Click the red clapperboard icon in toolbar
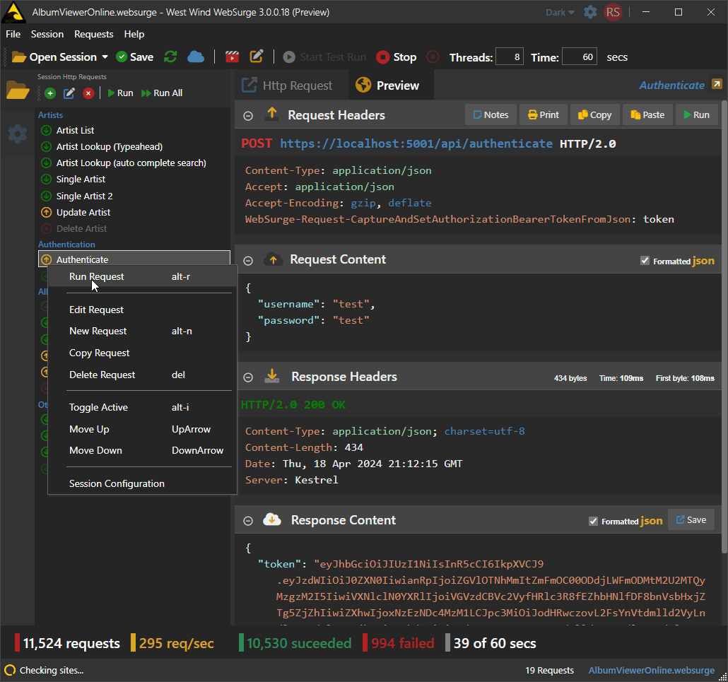Image resolution: width=728 pixels, height=682 pixels. click(x=232, y=57)
